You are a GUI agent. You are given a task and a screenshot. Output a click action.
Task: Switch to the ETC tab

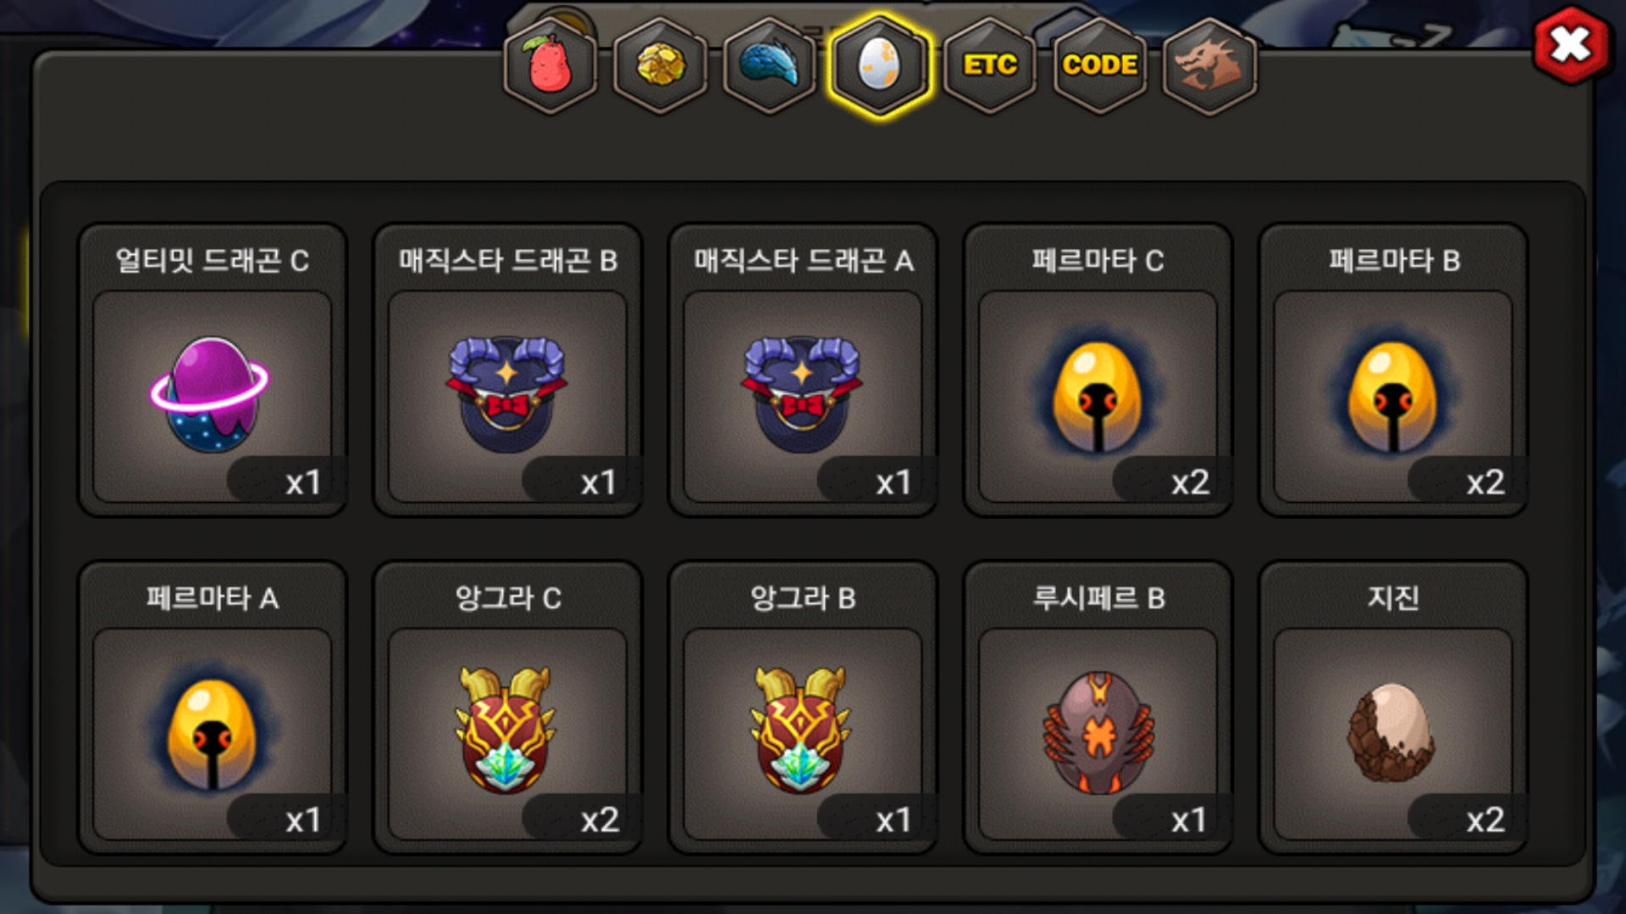pyautogui.click(x=990, y=65)
